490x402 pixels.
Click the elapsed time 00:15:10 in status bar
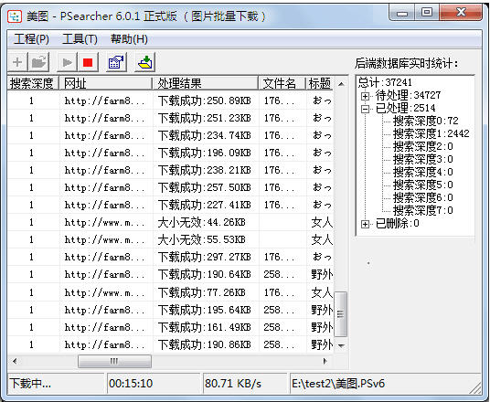131,383
